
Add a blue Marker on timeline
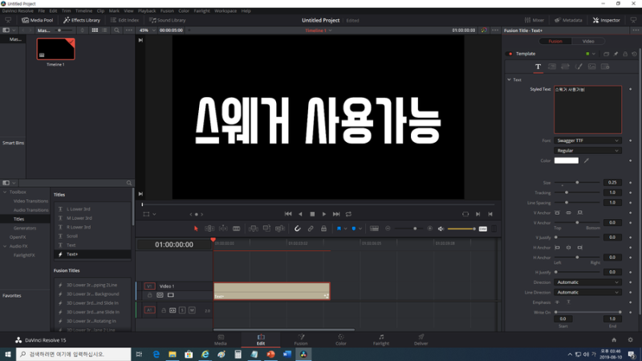353,229
